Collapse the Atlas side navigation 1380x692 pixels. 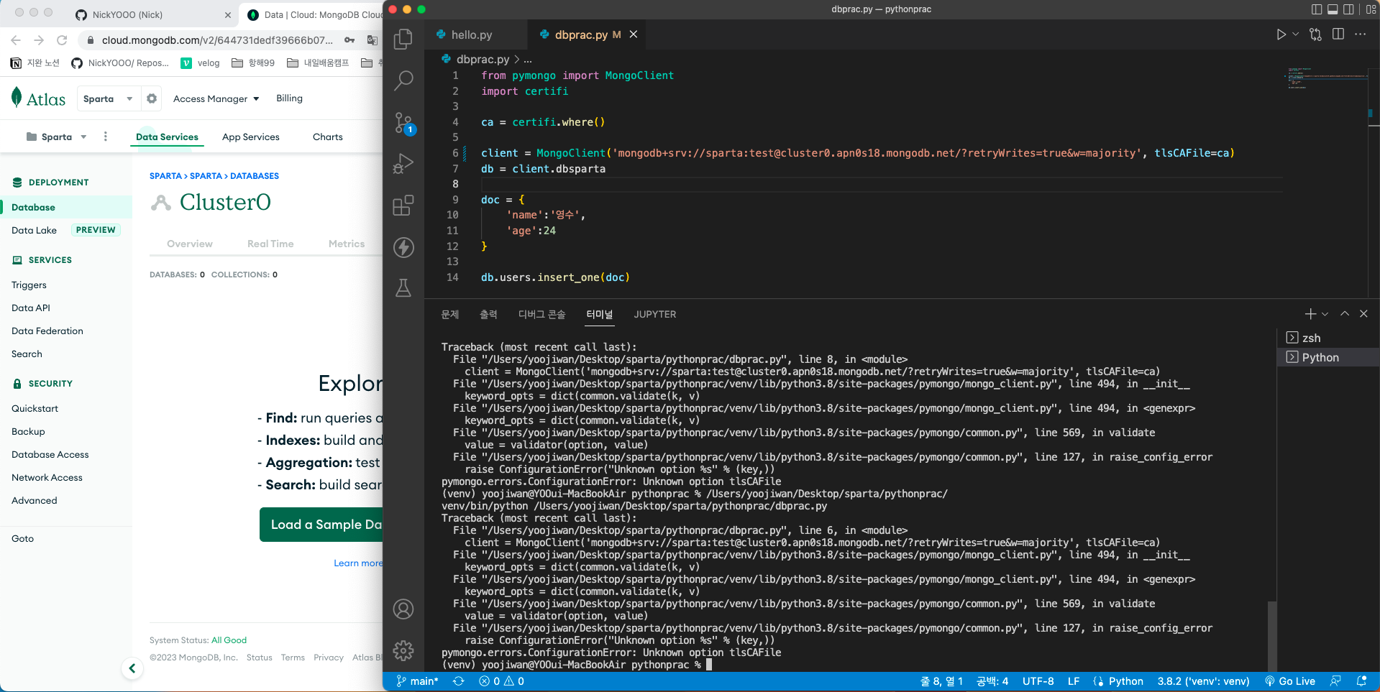pyautogui.click(x=132, y=668)
